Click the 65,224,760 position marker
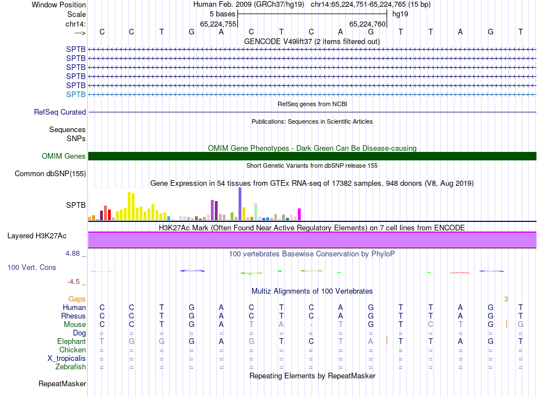 (x=367, y=24)
